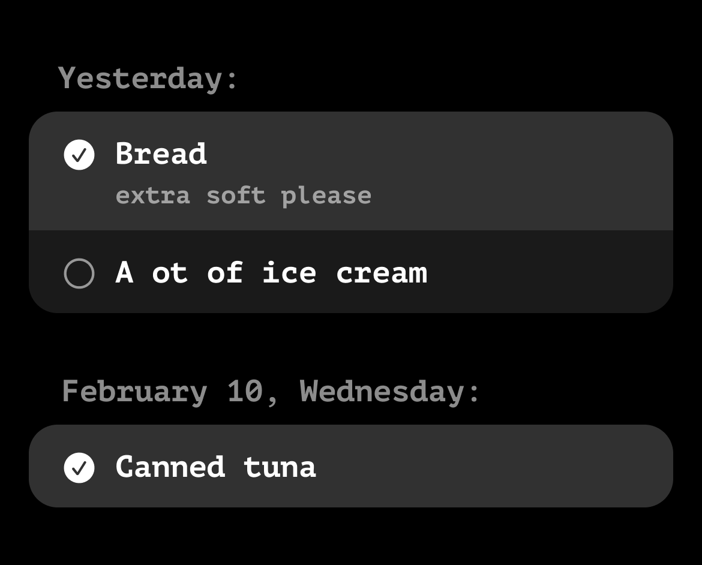Click the Canned tuna item title
702x565 pixels.
pos(215,467)
